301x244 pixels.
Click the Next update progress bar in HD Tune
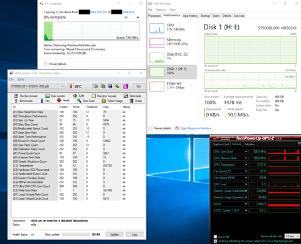click(x=76, y=235)
